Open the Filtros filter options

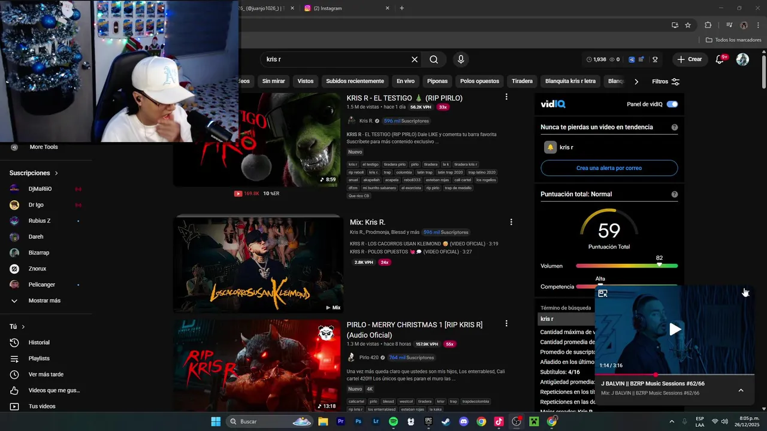[666, 81]
